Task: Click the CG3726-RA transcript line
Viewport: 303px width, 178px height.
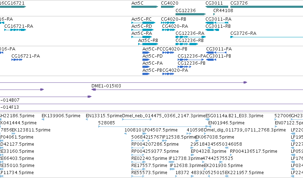Action: [267, 37]
